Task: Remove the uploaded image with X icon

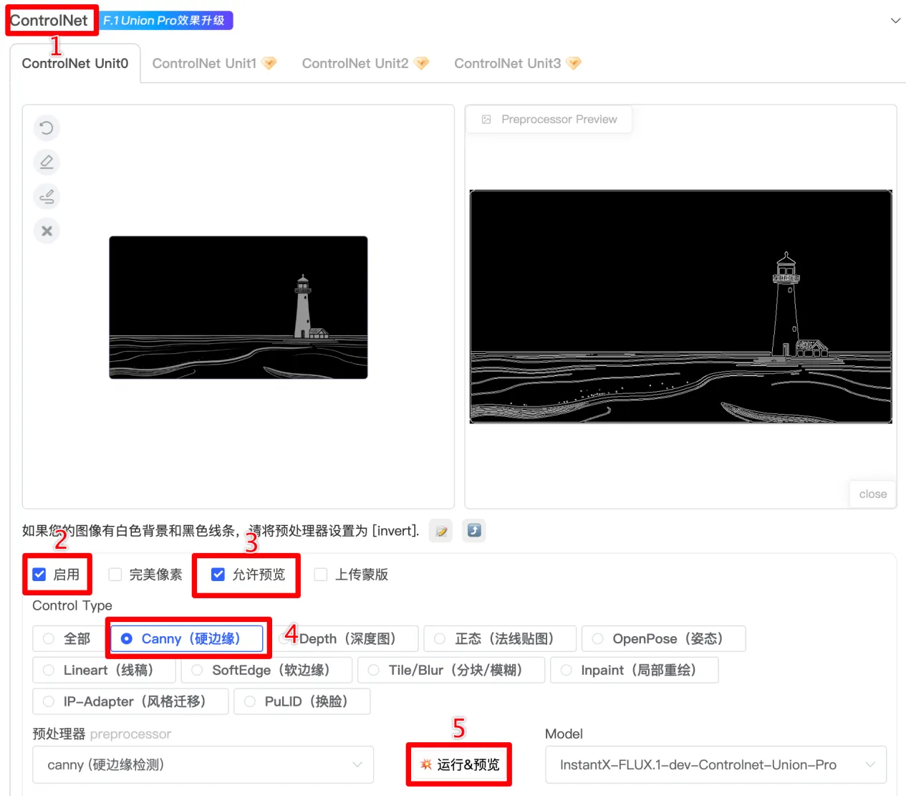Action: point(47,231)
